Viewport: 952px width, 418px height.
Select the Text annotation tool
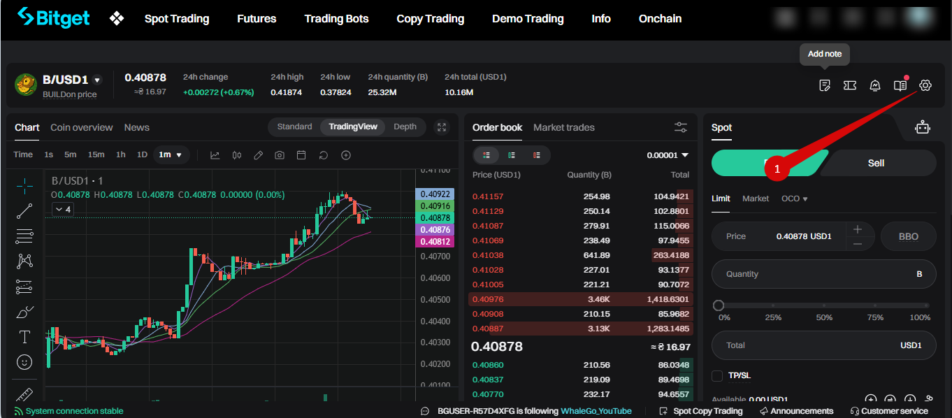[24, 337]
